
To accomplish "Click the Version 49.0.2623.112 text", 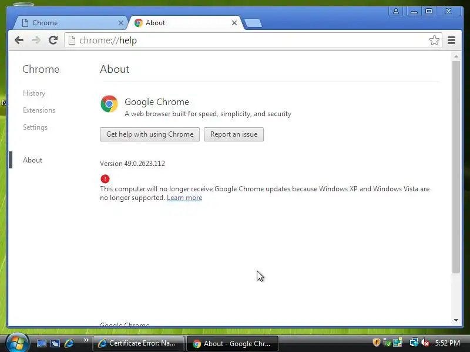I will (x=133, y=164).
